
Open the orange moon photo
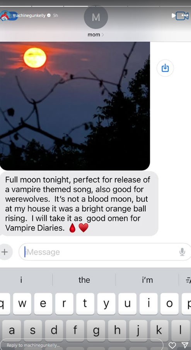tap(75, 106)
